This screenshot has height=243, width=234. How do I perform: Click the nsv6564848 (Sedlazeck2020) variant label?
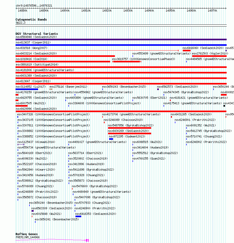[x=36, y=37]
